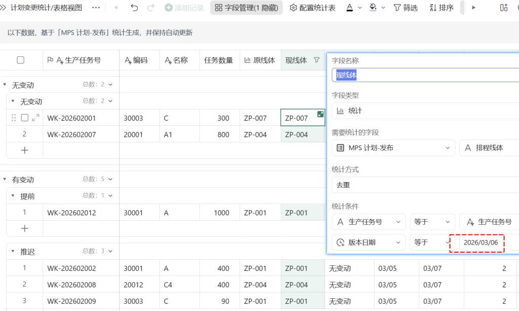This screenshot has width=519, height=311.
Task: Click the text color A icon
Action: 350,8
